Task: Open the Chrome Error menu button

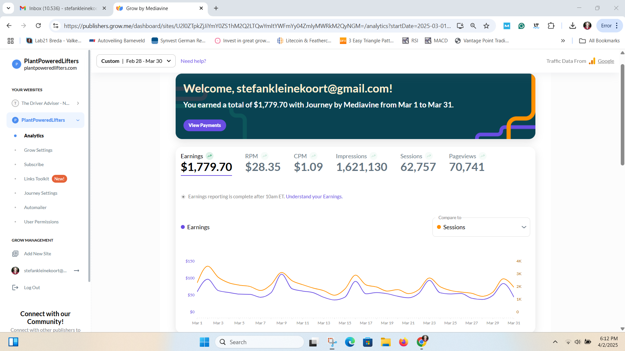Action: pos(609,26)
